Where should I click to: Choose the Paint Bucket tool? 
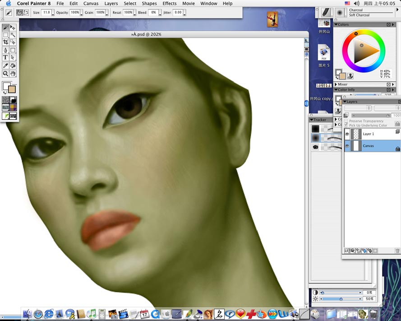click(x=13, y=66)
